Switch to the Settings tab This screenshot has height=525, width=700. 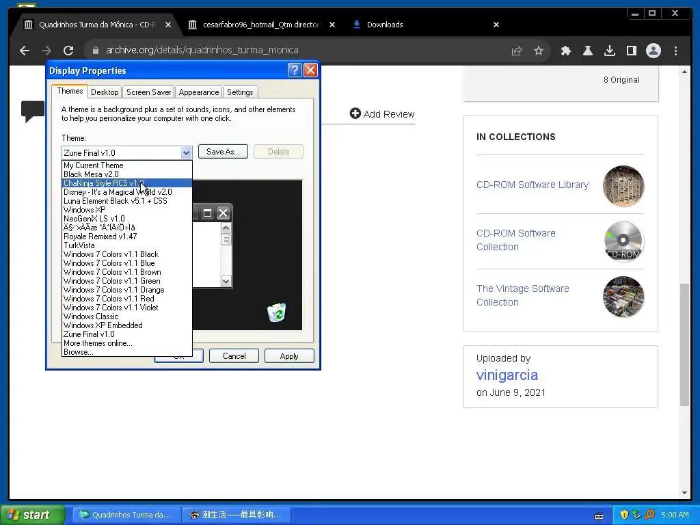click(240, 92)
